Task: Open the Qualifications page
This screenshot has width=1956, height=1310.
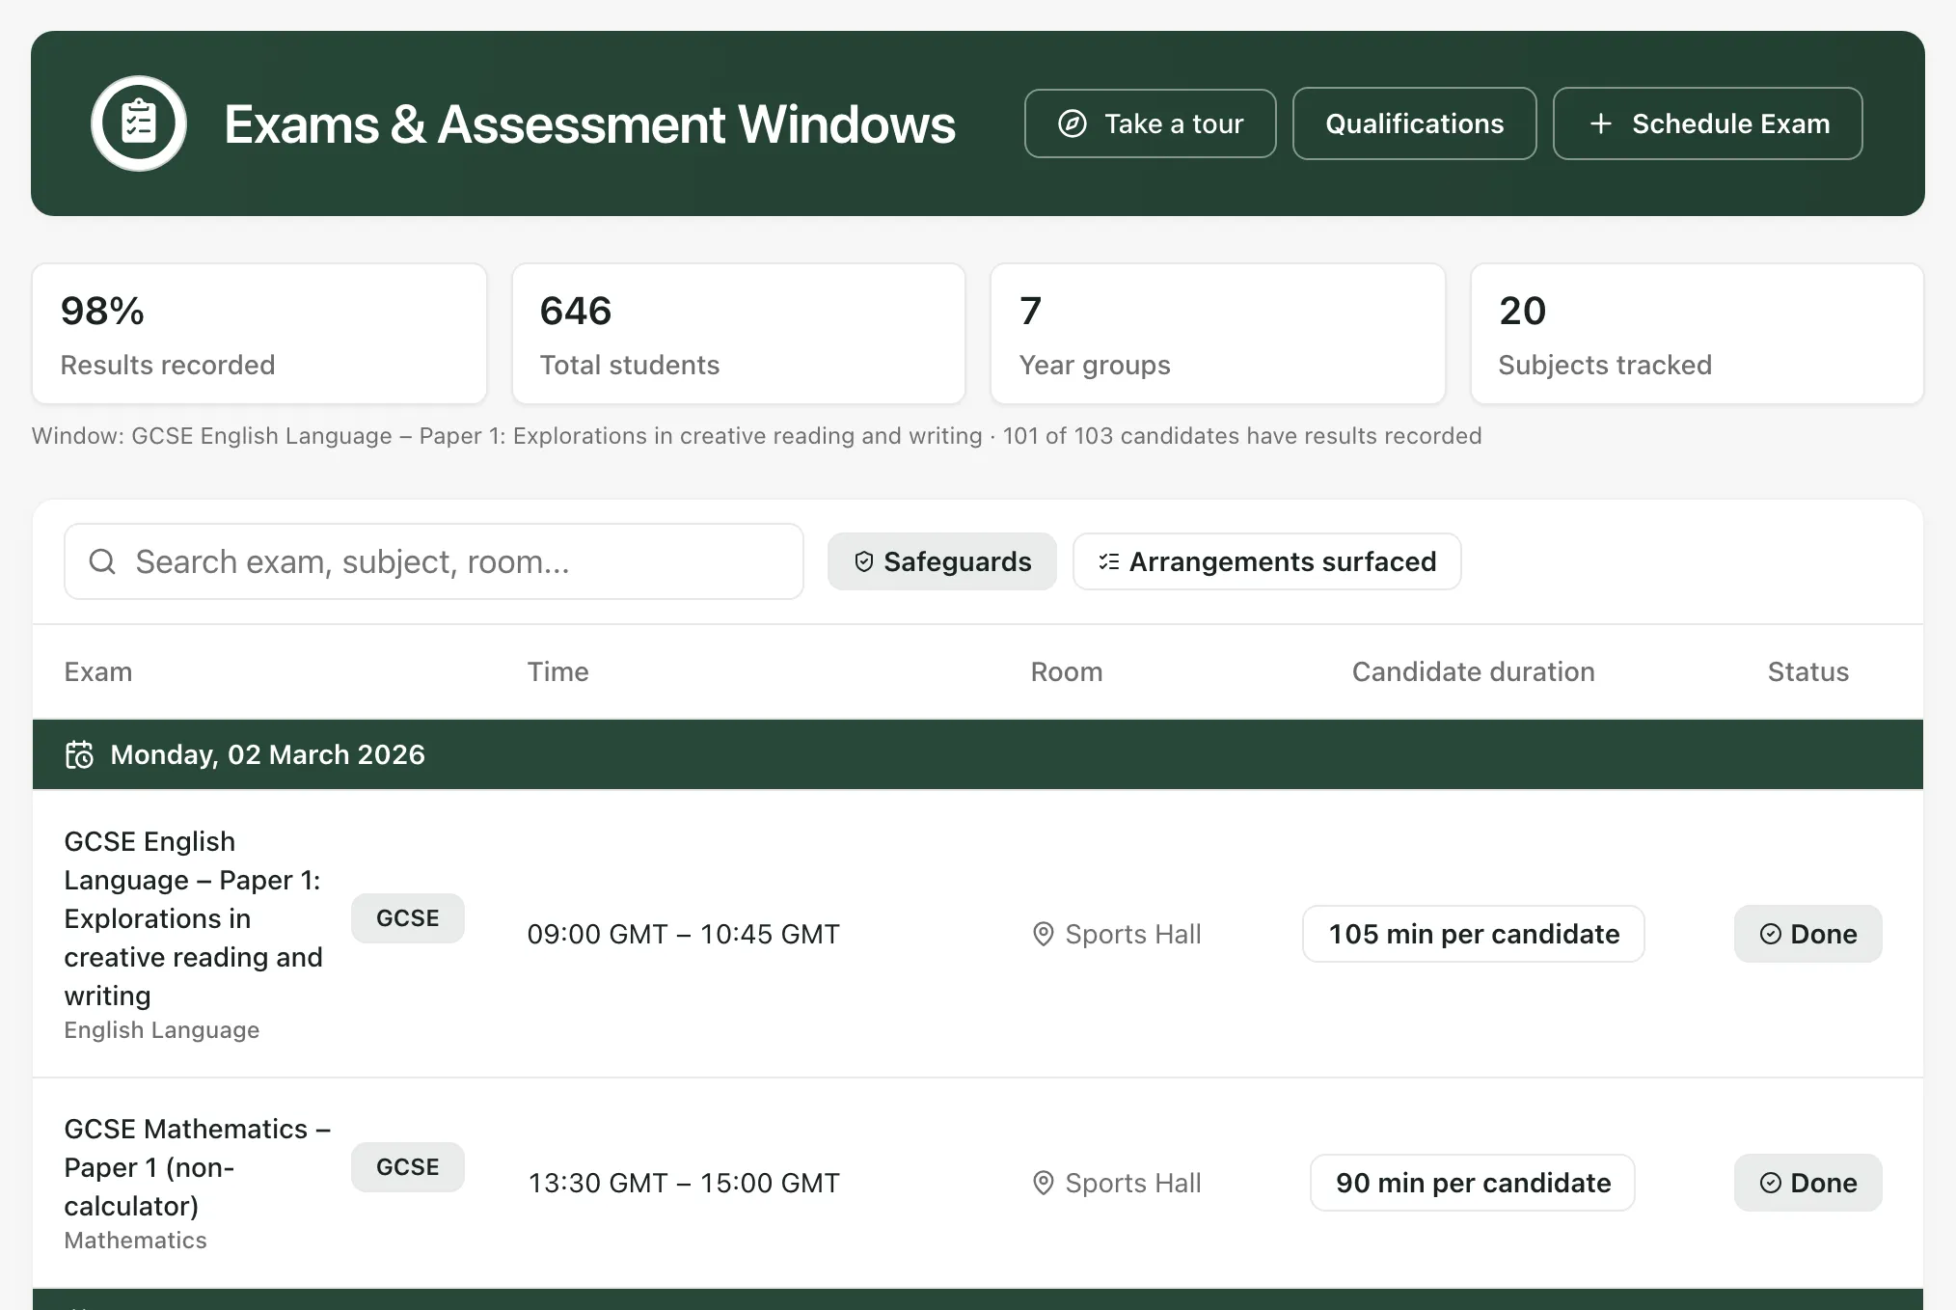Action: coord(1414,123)
